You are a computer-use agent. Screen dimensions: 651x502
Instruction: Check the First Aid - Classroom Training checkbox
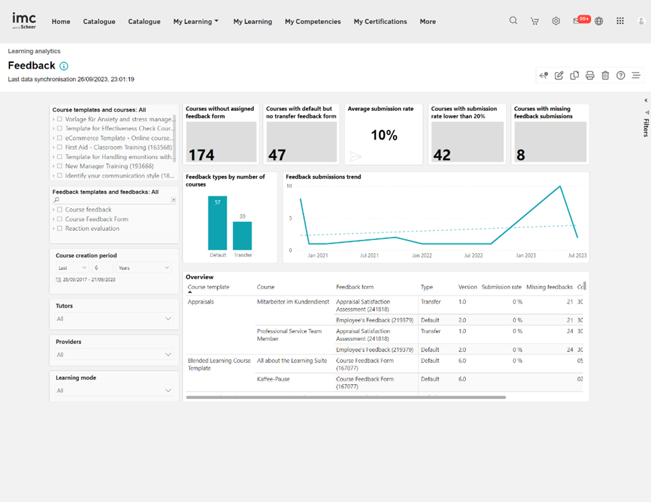59,148
